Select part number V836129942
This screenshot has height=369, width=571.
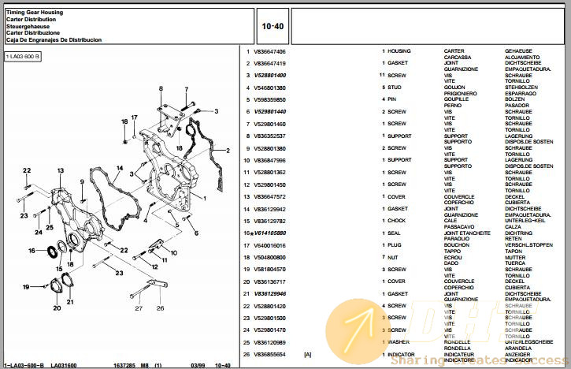coord(269,209)
